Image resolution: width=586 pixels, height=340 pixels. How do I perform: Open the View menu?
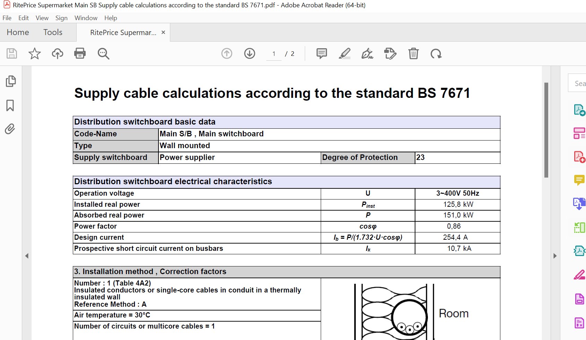pos(42,18)
